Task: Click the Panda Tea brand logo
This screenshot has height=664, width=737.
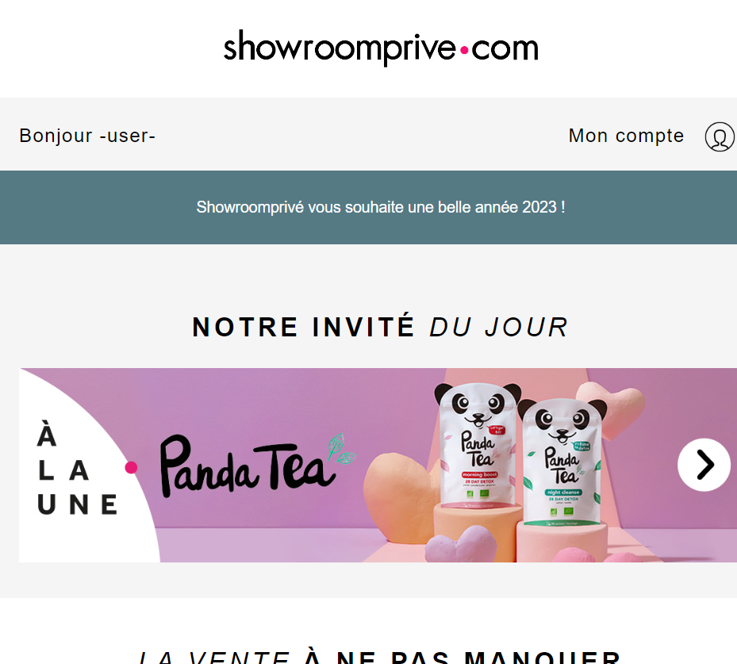Action: 258,465
